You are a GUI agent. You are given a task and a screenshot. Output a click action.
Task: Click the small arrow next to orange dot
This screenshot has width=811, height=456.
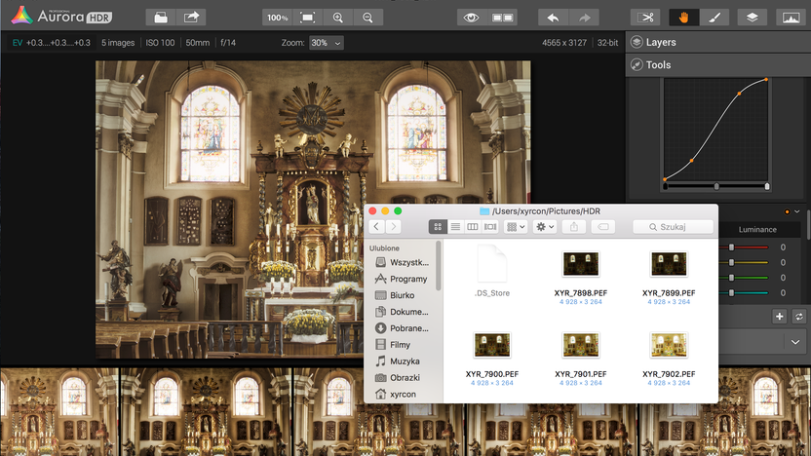(x=797, y=211)
